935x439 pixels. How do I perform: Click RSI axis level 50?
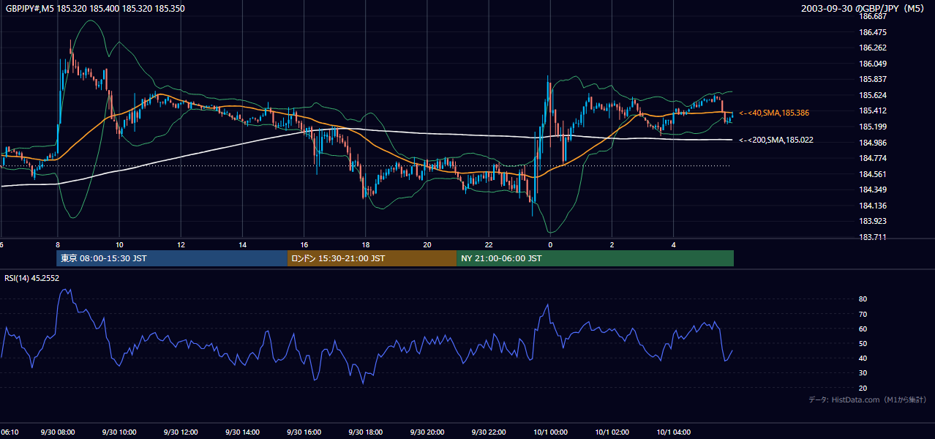point(863,343)
